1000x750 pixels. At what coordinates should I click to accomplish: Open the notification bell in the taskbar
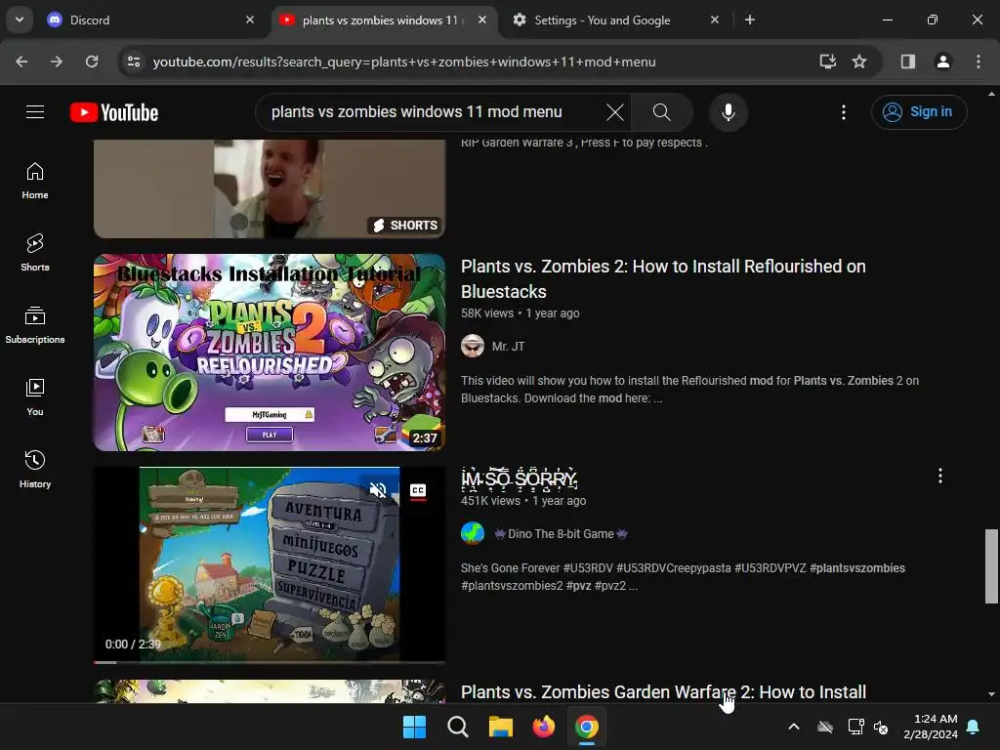[974, 727]
